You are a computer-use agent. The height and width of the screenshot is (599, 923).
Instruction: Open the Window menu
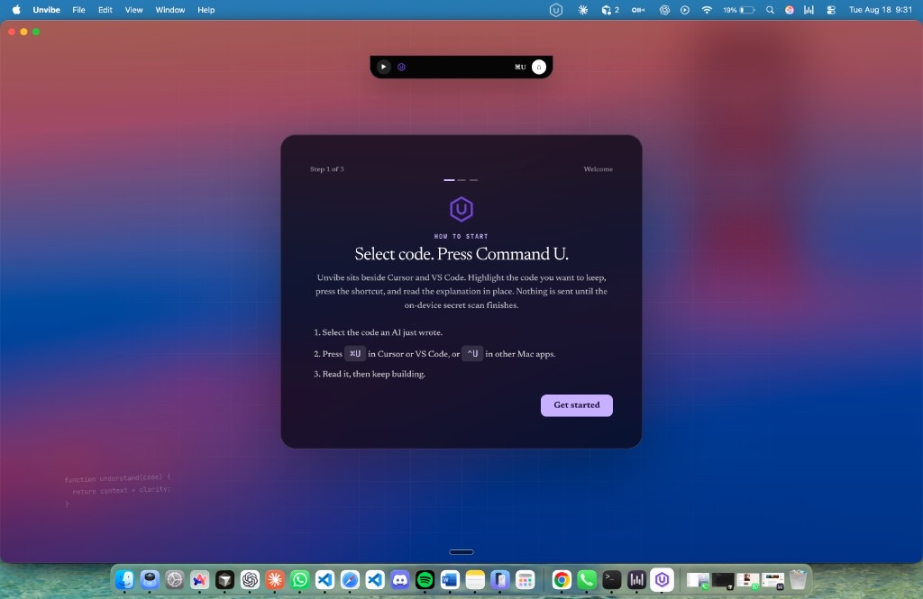click(x=170, y=10)
